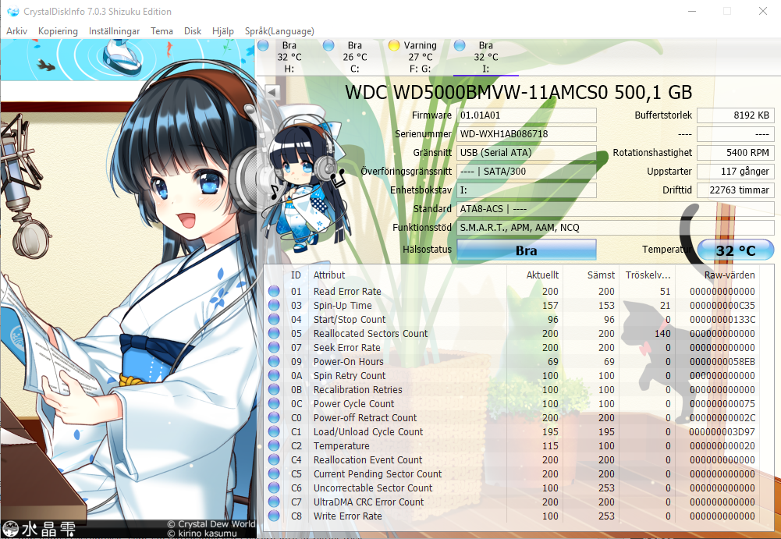Open the Inställningar menu
Viewport: 781px width, 539px height.
point(114,31)
